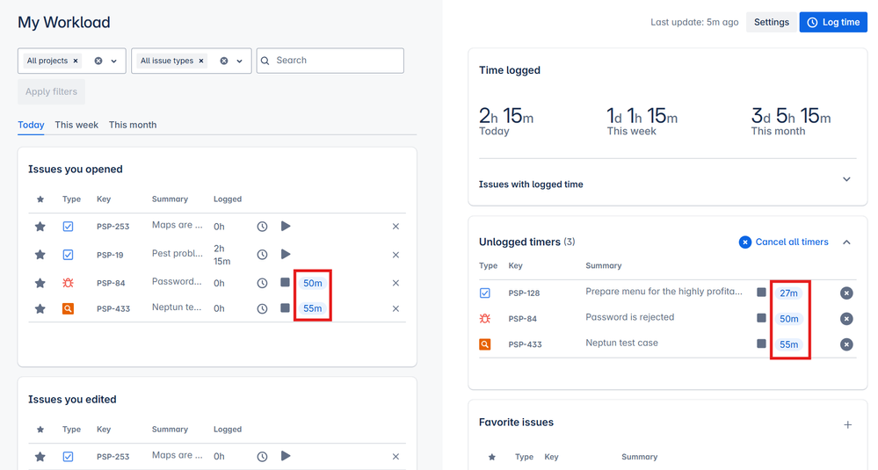Stop unlogged timer for PSP-128

pos(761,292)
